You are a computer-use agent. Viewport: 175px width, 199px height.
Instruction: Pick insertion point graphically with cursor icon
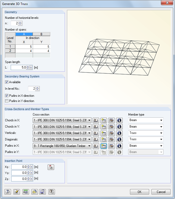pos(51,167)
